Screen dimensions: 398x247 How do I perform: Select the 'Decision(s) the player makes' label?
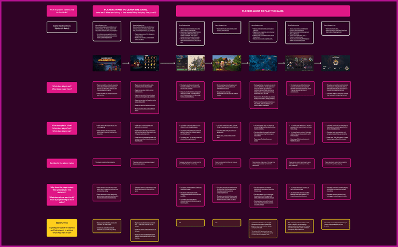(x=62, y=163)
